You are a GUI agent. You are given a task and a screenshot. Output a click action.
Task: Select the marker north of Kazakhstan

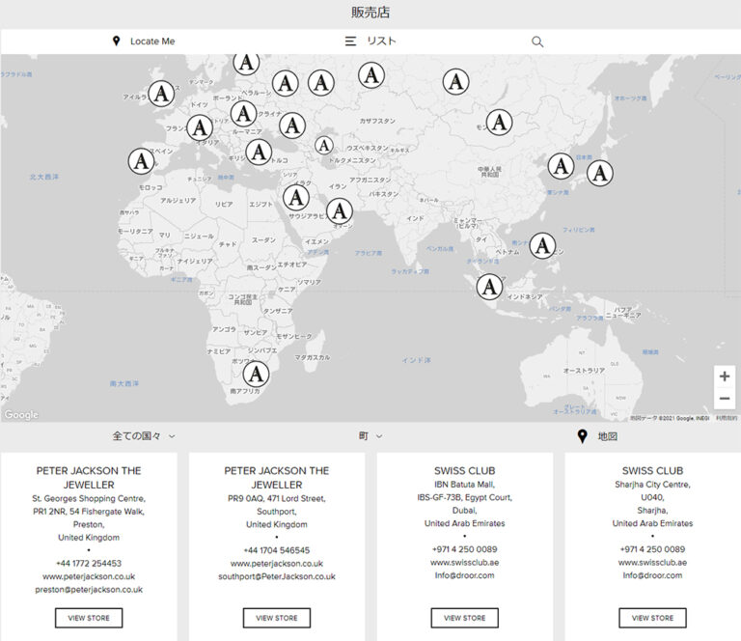tap(371, 75)
